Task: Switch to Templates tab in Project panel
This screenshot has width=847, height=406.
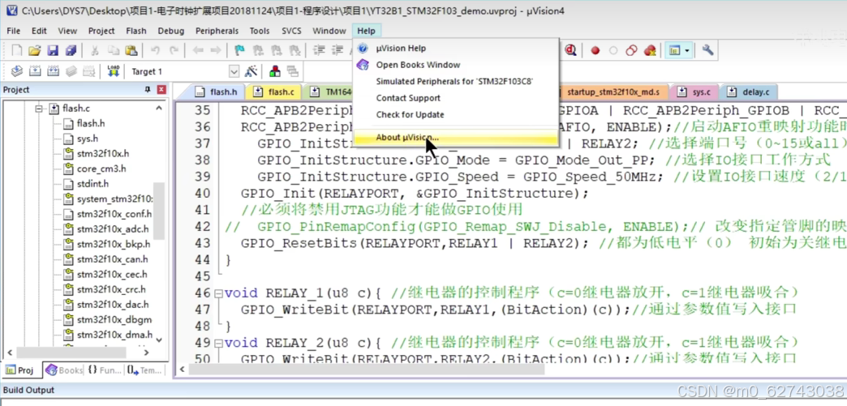Action: [x=144, y=370]
